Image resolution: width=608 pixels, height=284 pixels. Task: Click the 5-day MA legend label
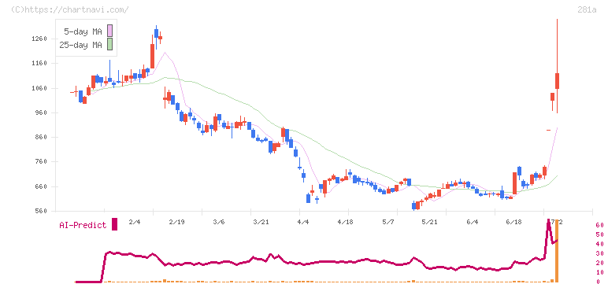[x=83, y=31]
